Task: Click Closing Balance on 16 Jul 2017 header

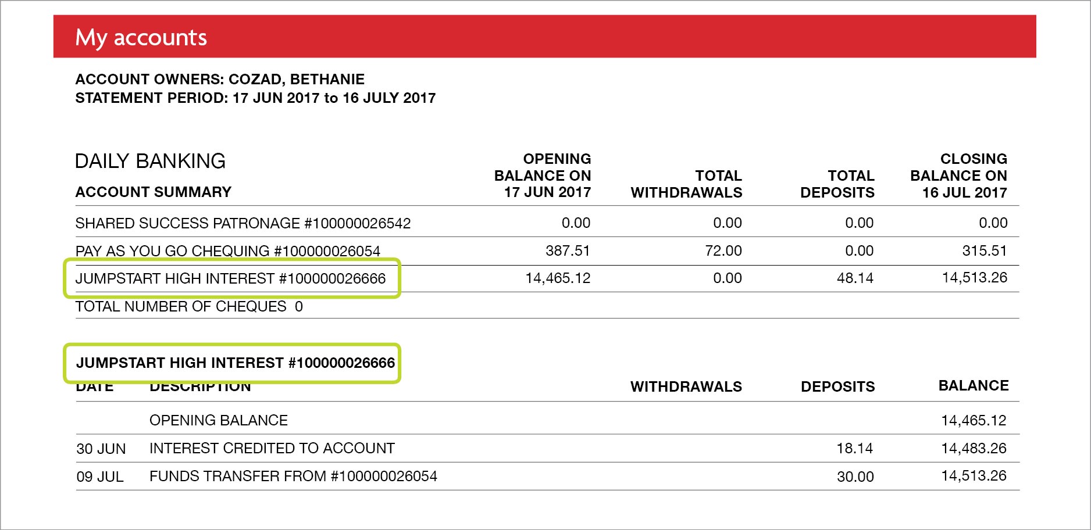Action: [x=958, y=176]
